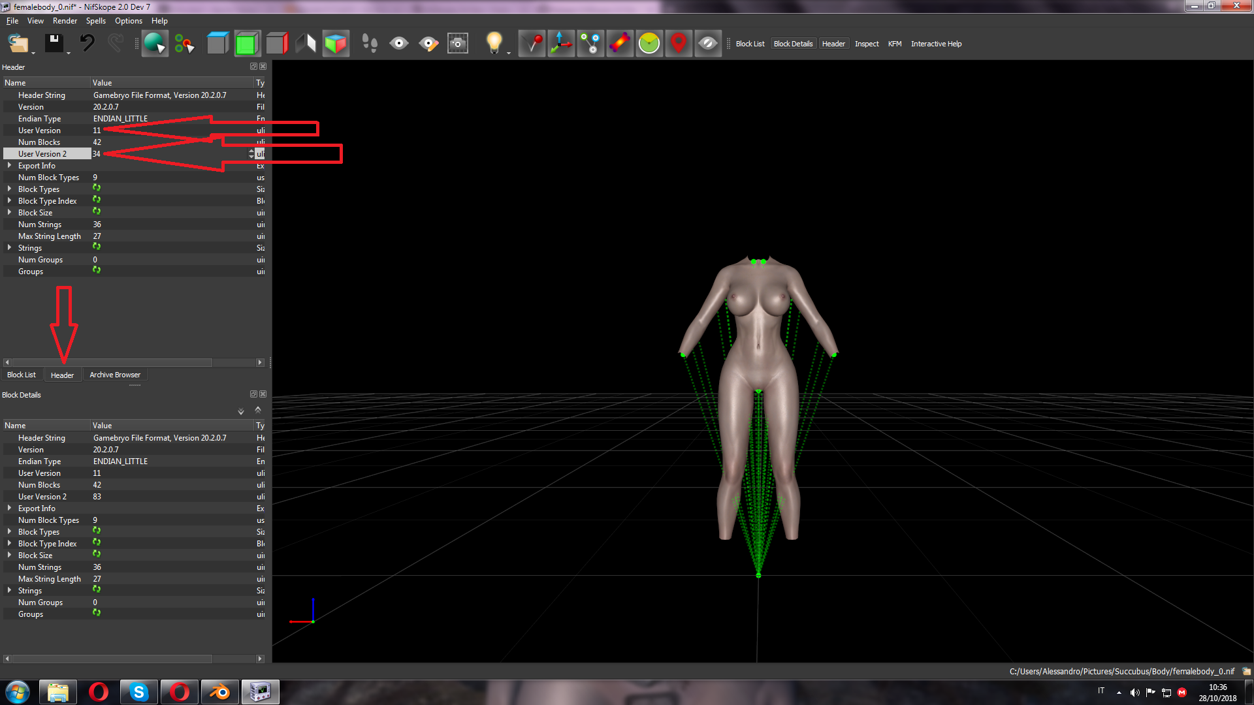Screen dimensions: 1254x705
Task: Click the Flip view black-white icon
Action: click(x=306, y=44)
